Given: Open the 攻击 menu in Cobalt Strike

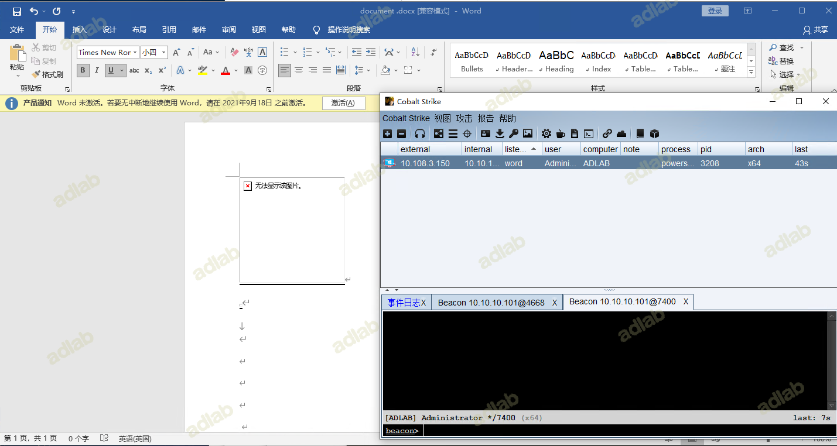Looking at the screenshot, I should (x=464, y=118).
